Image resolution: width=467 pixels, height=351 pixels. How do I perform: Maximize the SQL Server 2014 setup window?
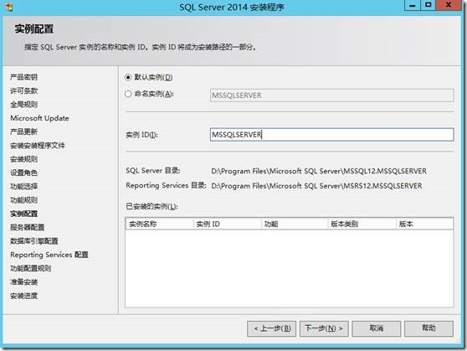429,5
